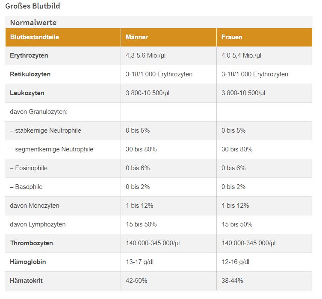Click the davon Monozyten row label
Screen dimensions: 322x299
click(x=35, y=206)
